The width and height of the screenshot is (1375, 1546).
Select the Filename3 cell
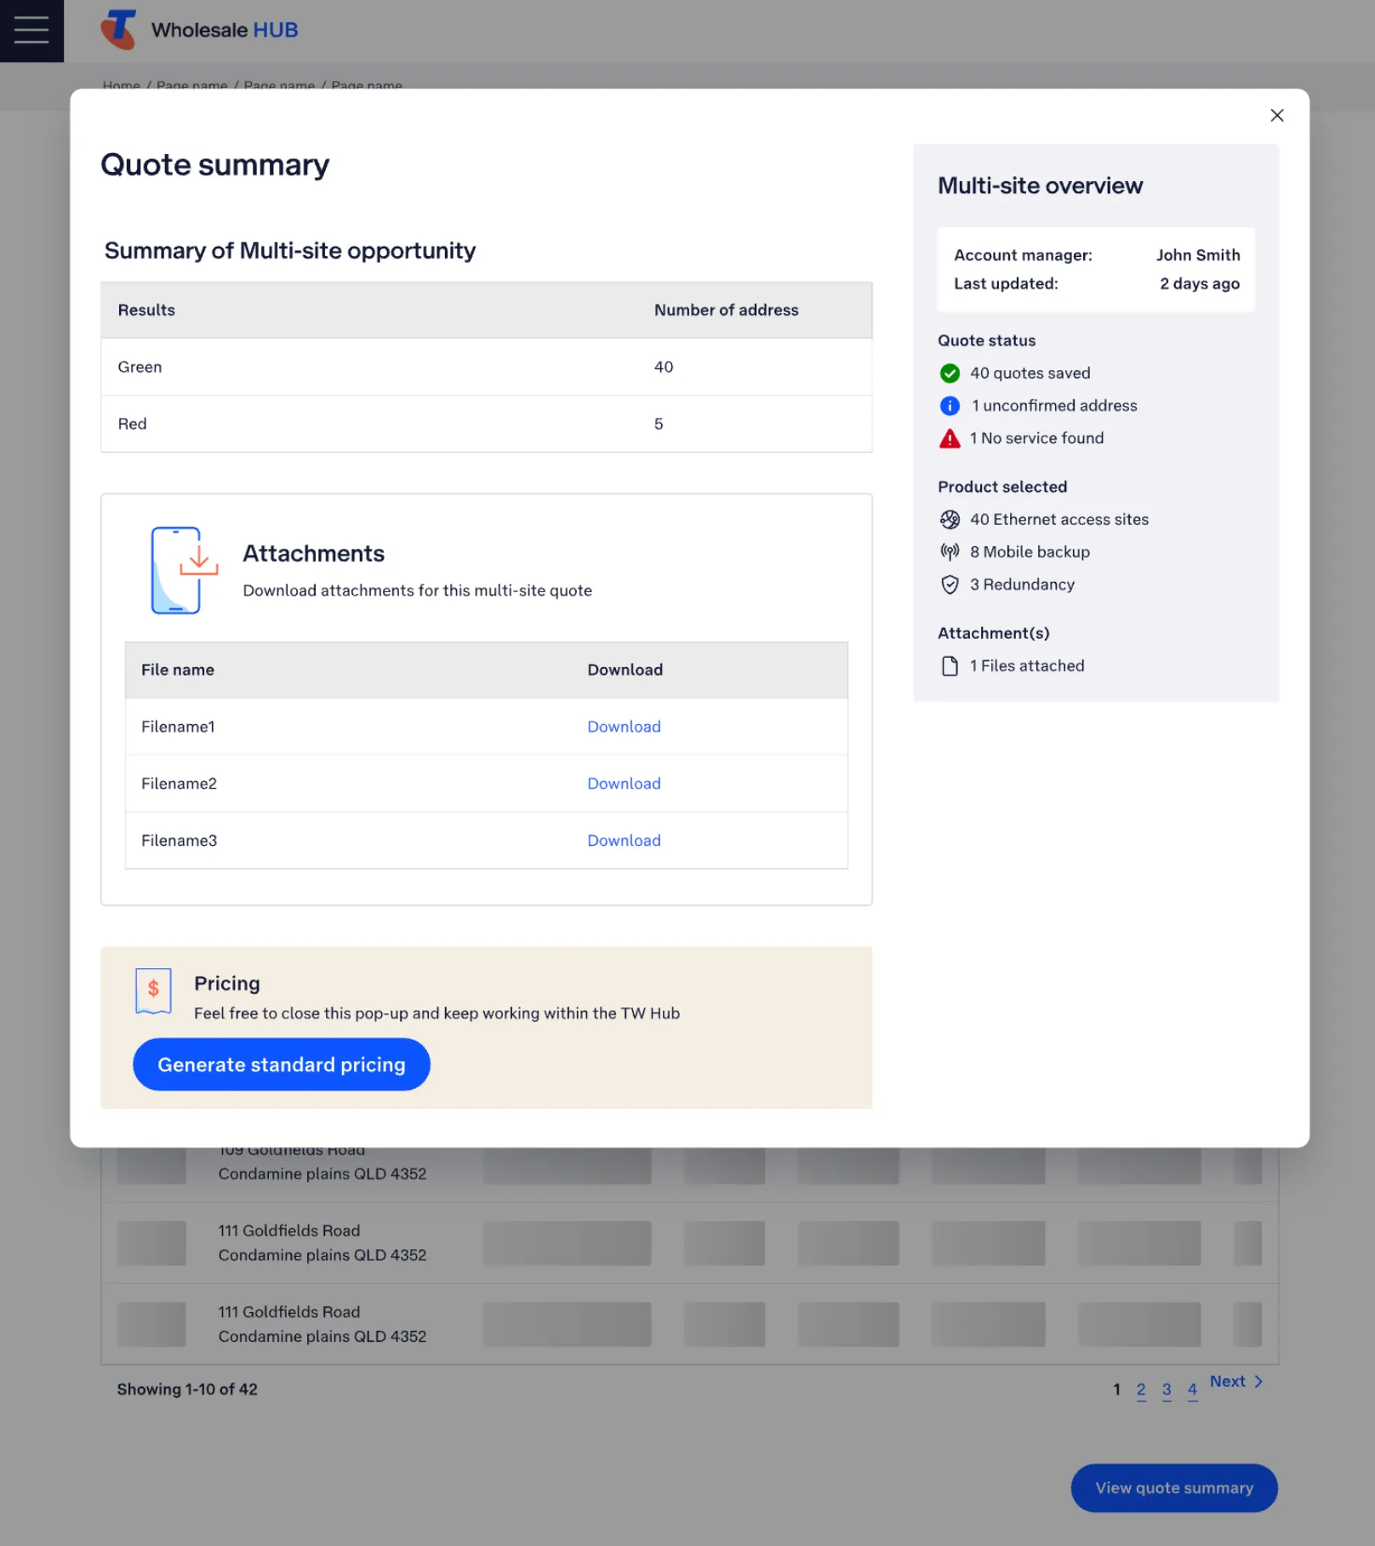(x=179, y=841)
